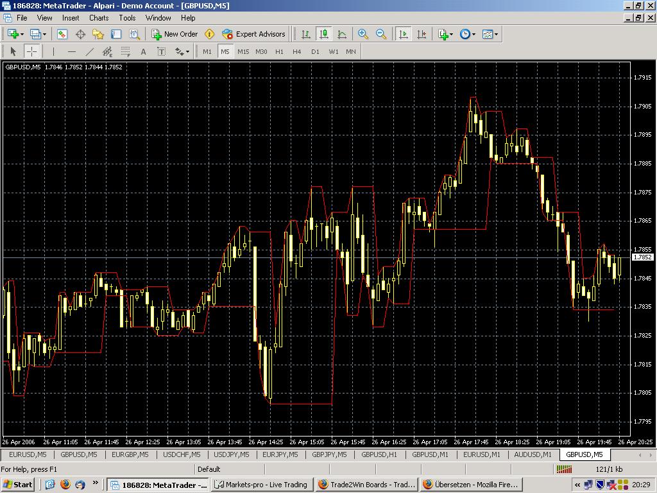Viewport: 657px width, 493px height.
Task: Switch to the AUDUSD,M1 chart tab
Action: pos(533,454)
